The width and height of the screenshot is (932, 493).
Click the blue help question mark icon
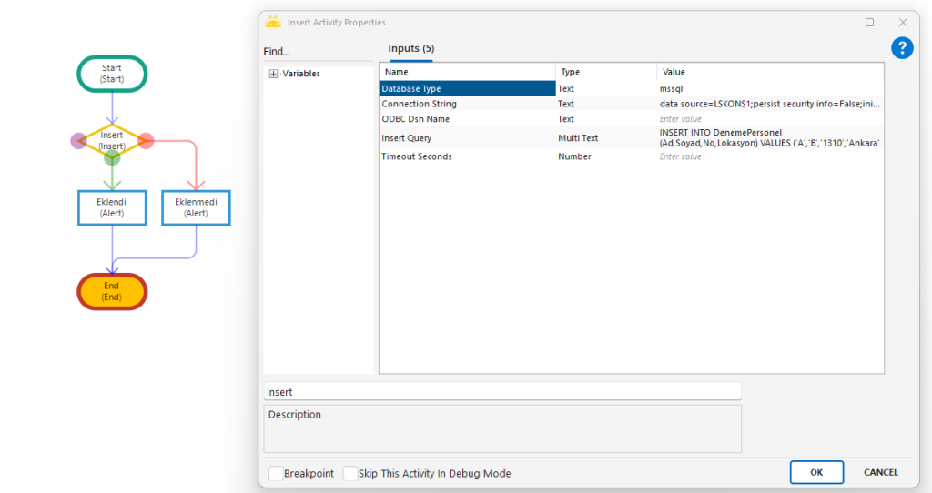click(x=901, y=48)
